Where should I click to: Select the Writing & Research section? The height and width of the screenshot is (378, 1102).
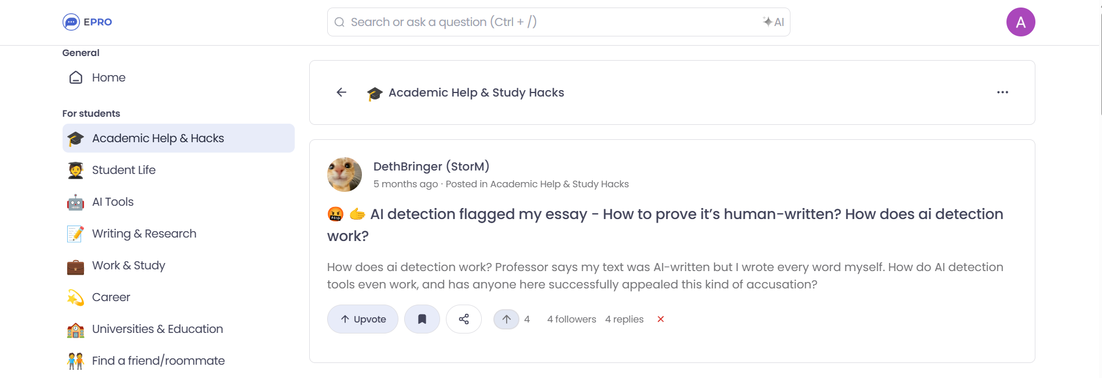click(144, 234)
